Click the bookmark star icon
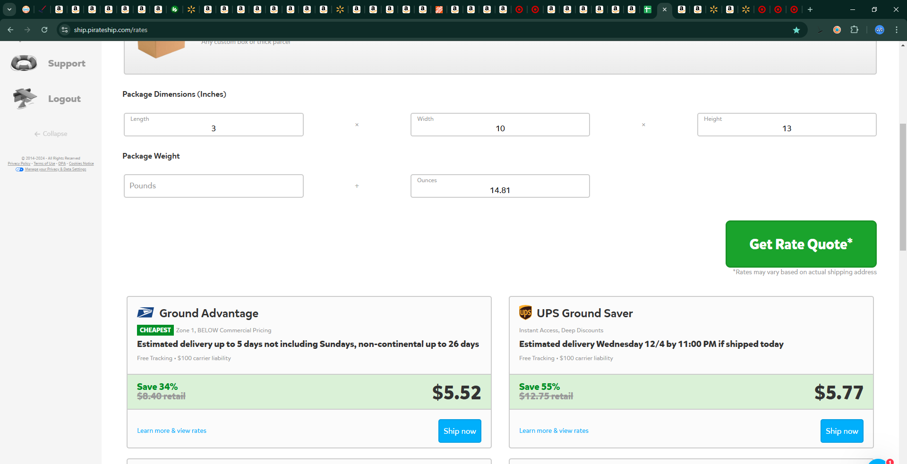This screenshot has width=907, height=464. click(796, 30)
